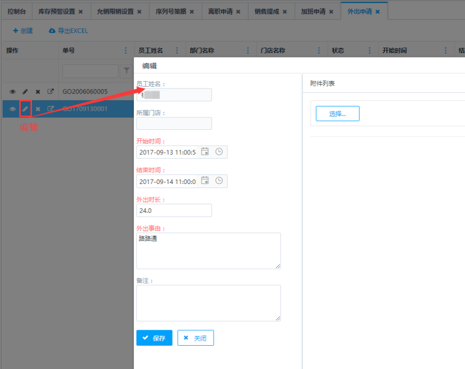Viewport: 465px width, 369px height.
Task: Click 导出EXCEL export button
Action: (x=68, y=31)
